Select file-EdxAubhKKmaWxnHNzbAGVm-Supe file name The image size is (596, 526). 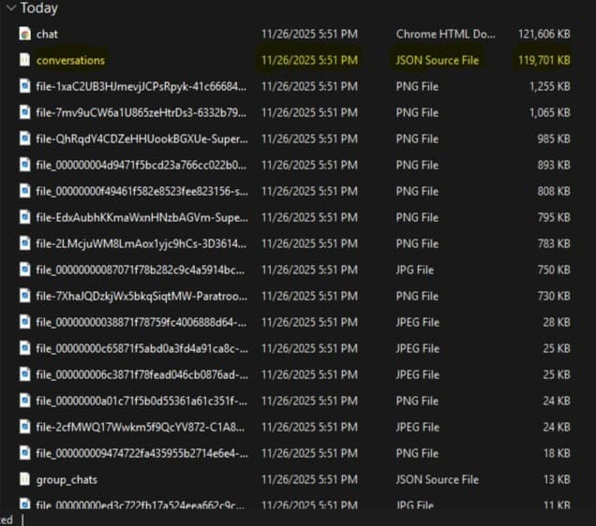(x=142, y=217)
